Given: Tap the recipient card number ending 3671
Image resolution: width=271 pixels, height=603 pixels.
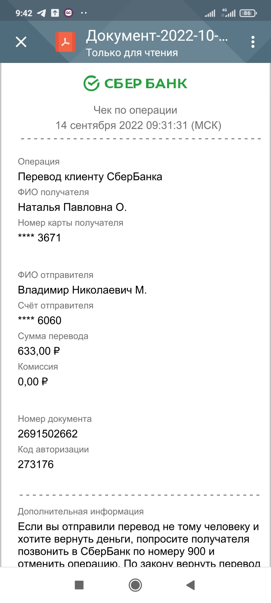Looking at the screenshot, I should point(40,238).
